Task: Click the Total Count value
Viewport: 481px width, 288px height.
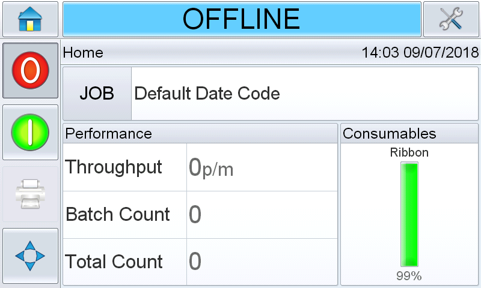Action: click(195, 262)
